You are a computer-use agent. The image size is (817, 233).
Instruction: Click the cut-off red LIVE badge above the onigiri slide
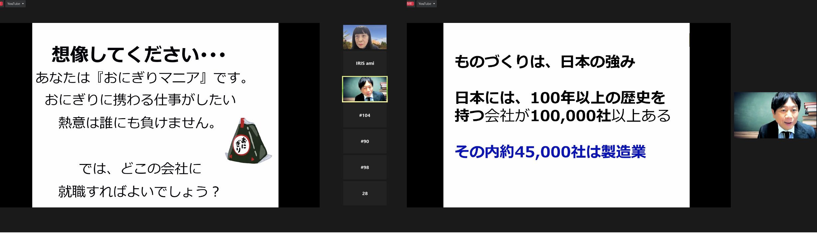pos(1,4)
